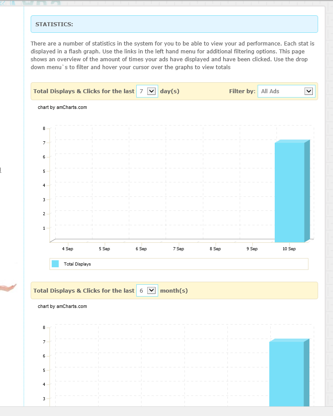Click the Total Displays legend label text

(77, 264)
